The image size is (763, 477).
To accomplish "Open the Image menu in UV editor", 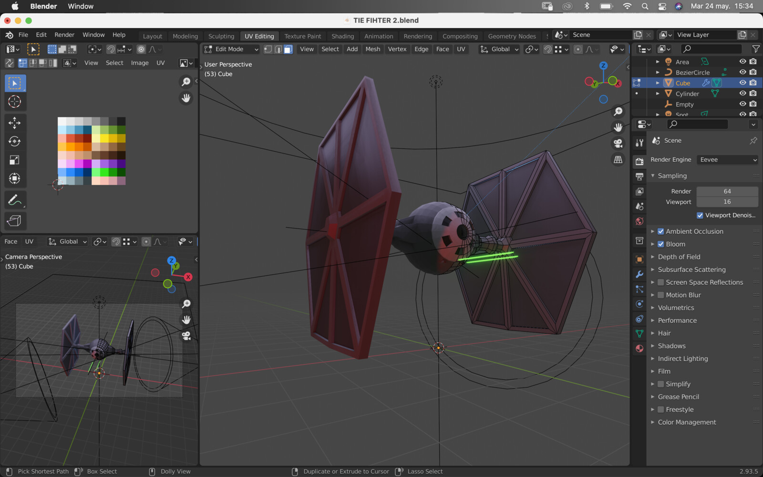I will click(140, 63).
